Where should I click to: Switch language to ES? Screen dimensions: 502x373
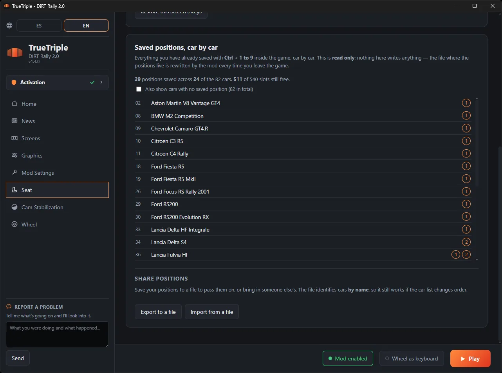pos(39,25)
